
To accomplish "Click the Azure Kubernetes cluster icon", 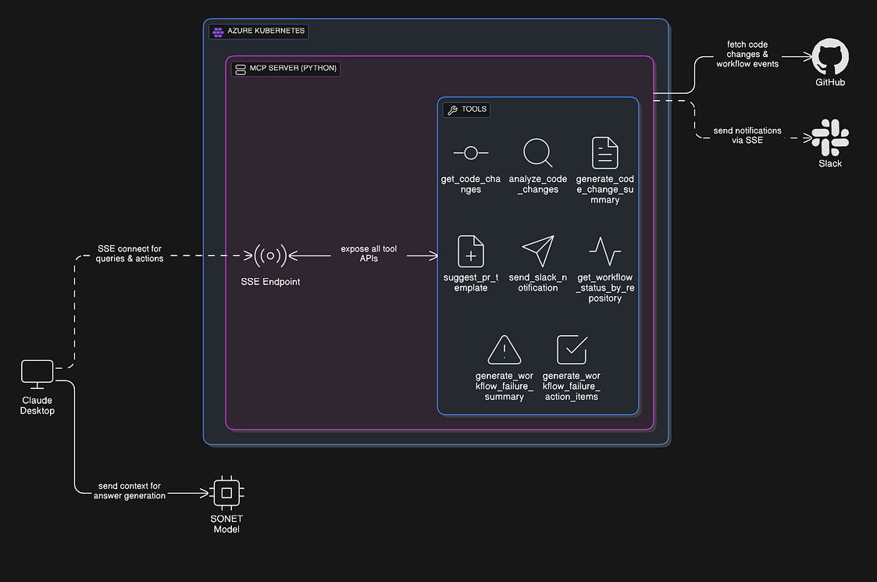I will (x=217, y=30).
